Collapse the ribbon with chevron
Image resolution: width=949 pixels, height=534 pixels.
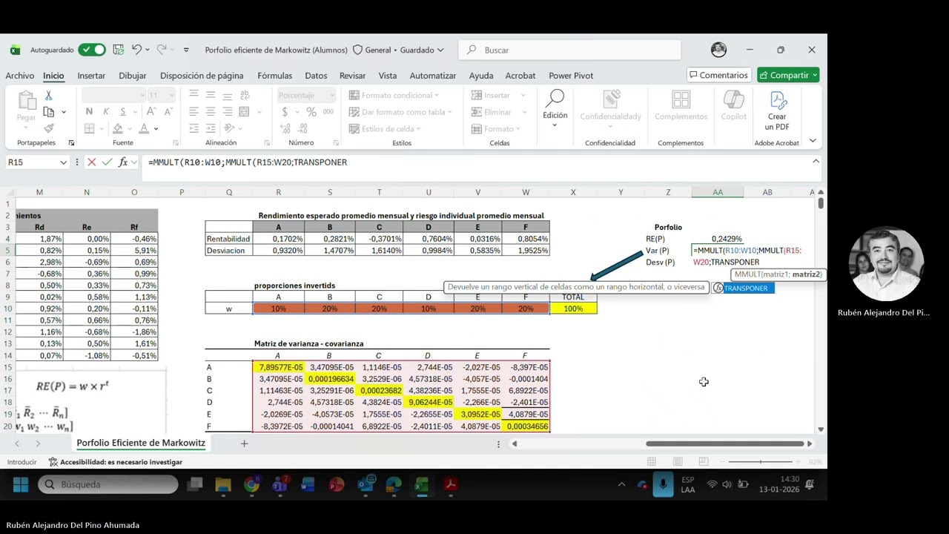[x=813, y=140]
